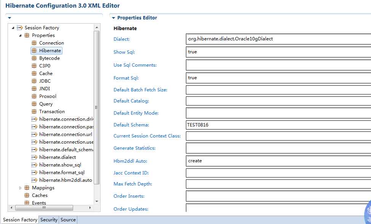Click the tree horizontal scrollbar left arrow

click(11, 208)
